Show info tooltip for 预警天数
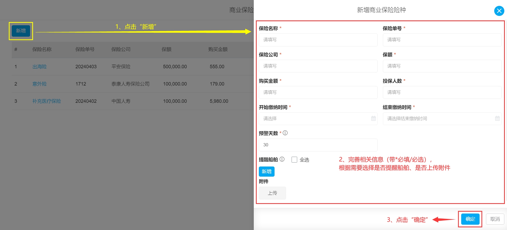The width and height of the screenshot is (507, 230). [x=285, y=133]
